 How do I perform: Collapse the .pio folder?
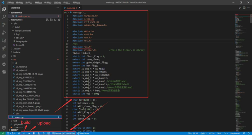coord(12,23)
